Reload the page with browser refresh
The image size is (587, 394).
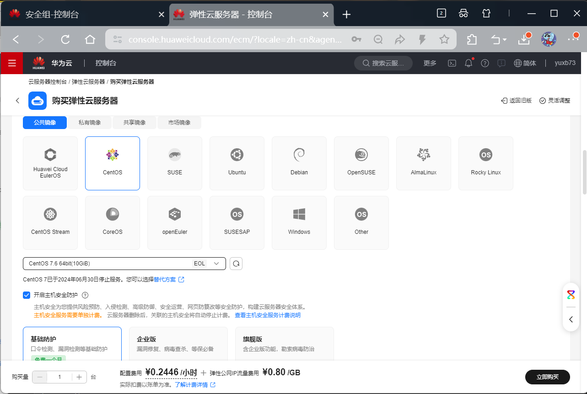(x=65, y=39)
